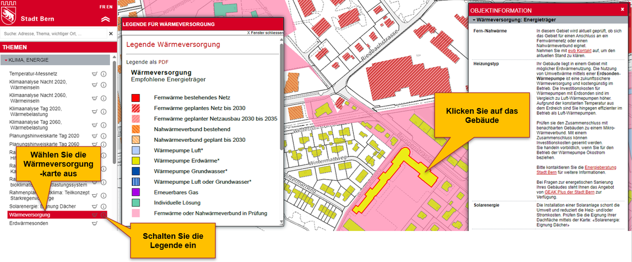Image resolution: width=632 pixels, height=262 pixels.
Task: Click the yellow Wärmepumpe Erdwärme legend swatch
Action: coord(136,161)
